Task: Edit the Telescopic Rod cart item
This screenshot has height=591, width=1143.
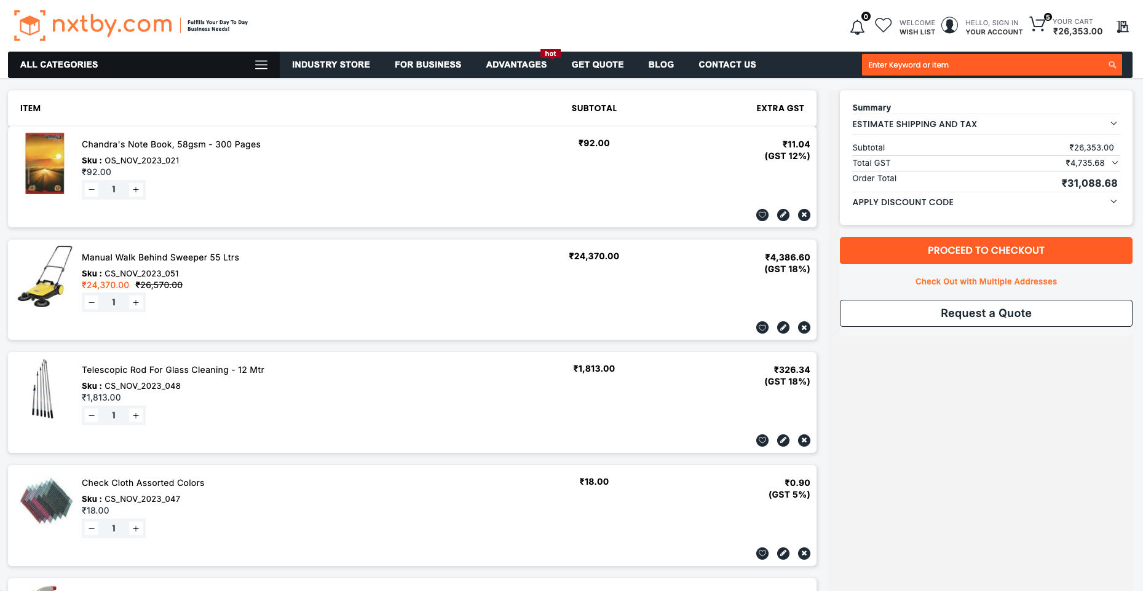Action: tap(783, 440)
